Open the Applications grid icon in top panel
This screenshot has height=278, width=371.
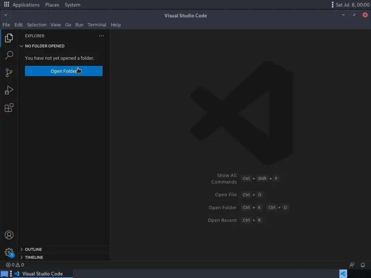[7, 4]
